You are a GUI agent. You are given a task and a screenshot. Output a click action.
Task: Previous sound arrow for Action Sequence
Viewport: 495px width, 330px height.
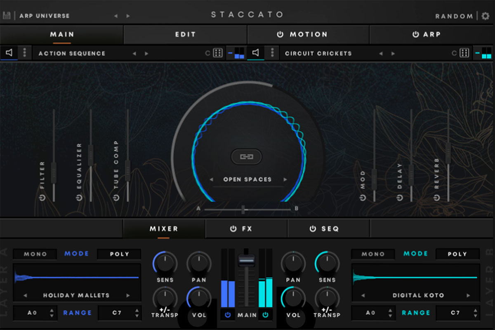(134, 54)
